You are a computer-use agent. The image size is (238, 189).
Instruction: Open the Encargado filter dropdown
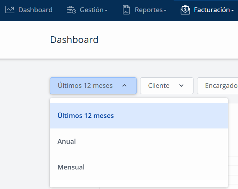(217, 86)
